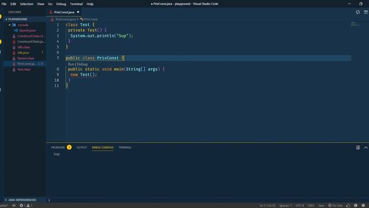Open Jdb.class file in explorer
The image size is (369, 208).
click(x=24, y=47)
